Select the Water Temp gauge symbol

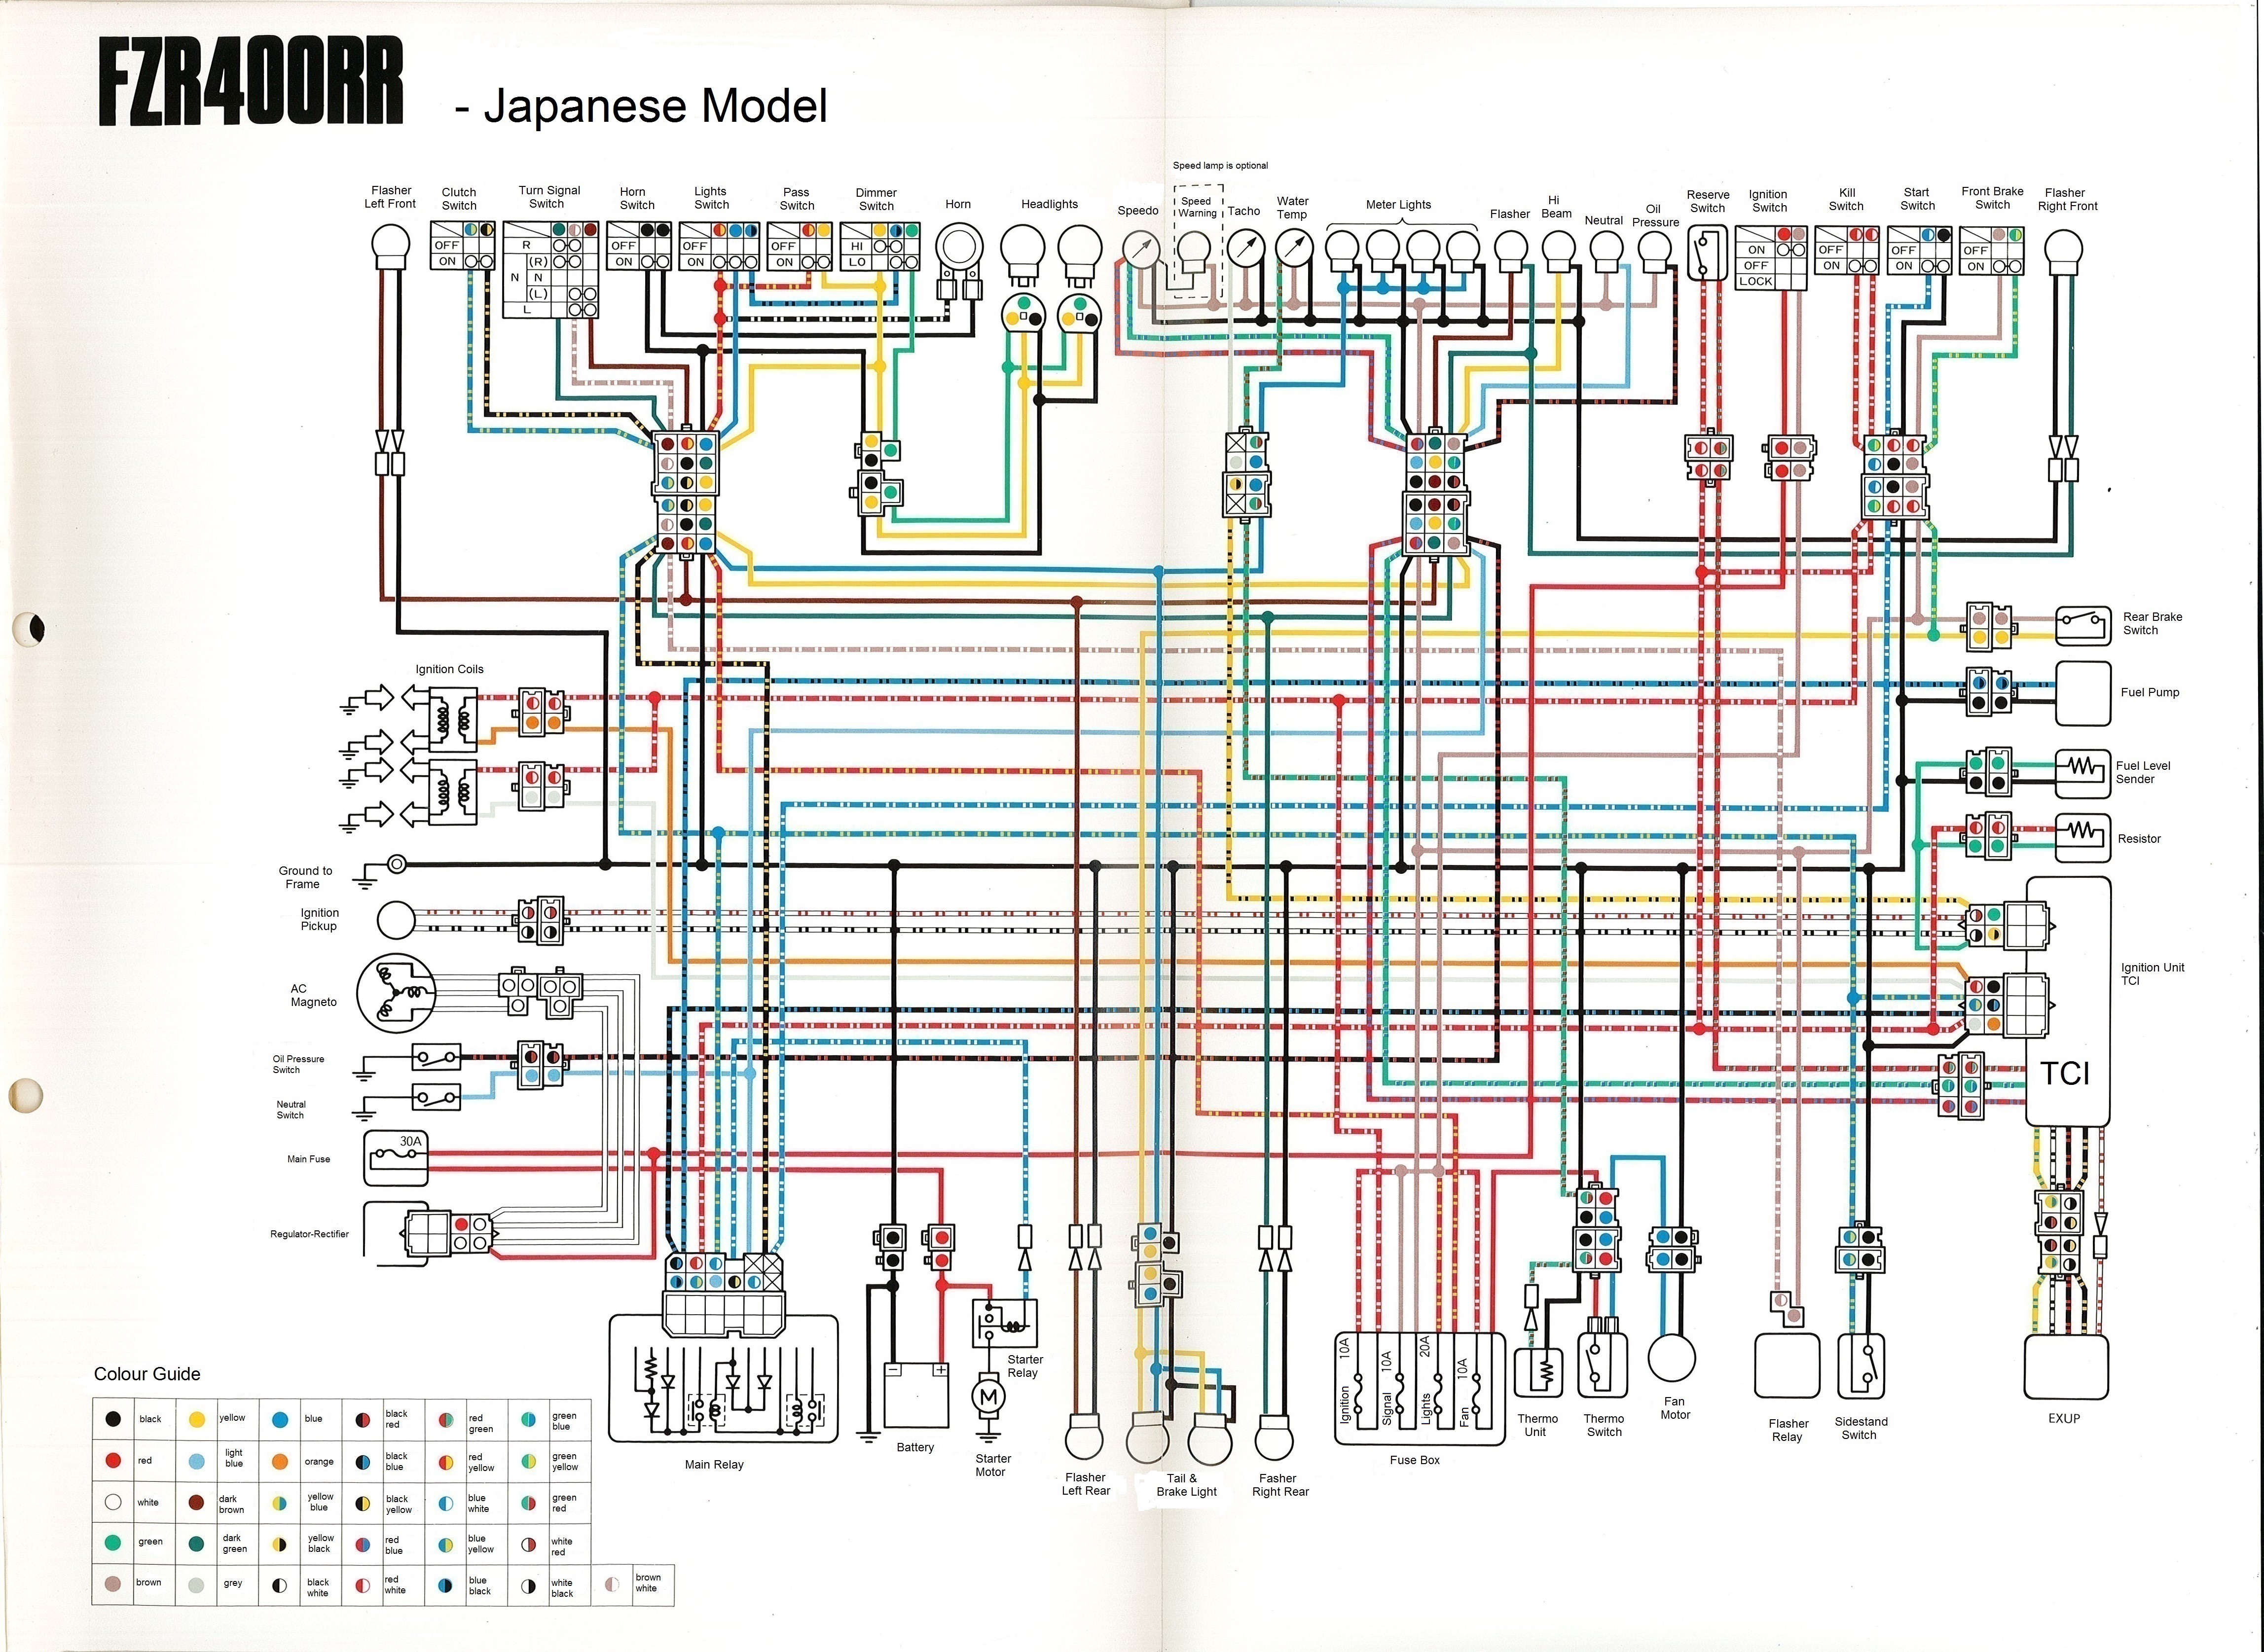pos(1294,249)
